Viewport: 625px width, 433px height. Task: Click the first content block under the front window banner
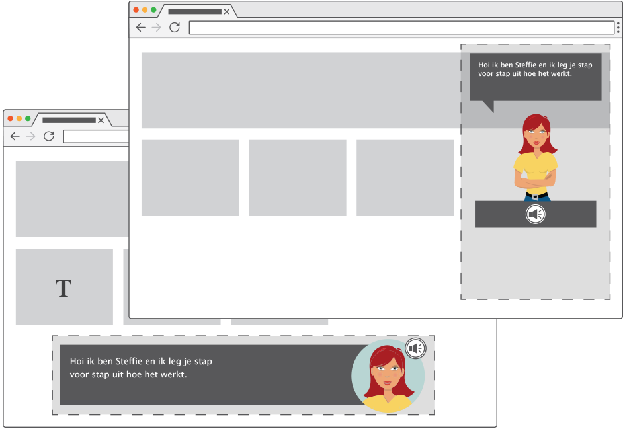(190, 178)
